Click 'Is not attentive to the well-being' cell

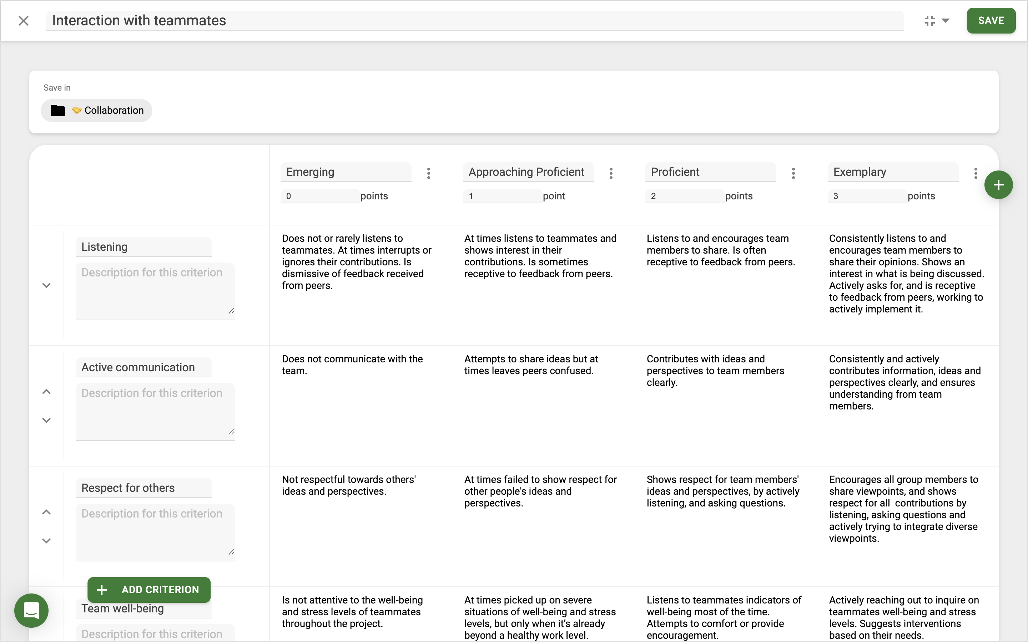352,612
